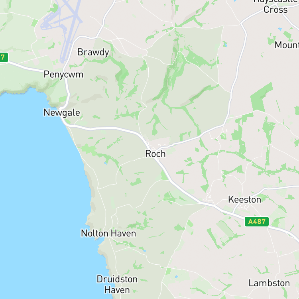Click the large dark green woodland block east of Roch
The image size is (299, 299).
click(261, 97)
